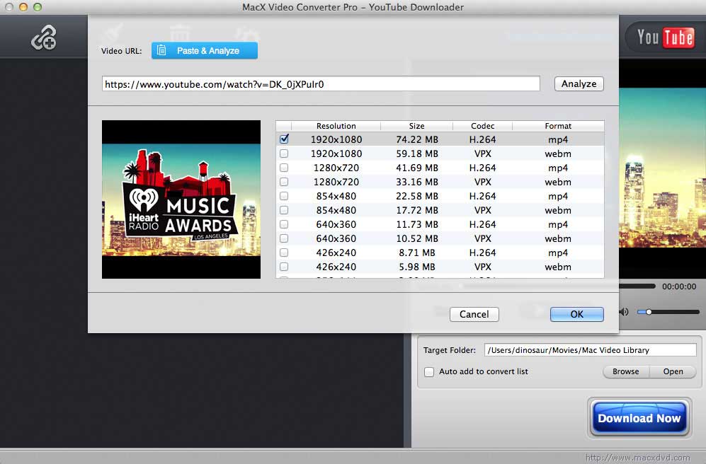The height and width of the screenshot is (464, 706).
Task: Click the 5.98 MB size cell
Action: (x=417, y=267)
